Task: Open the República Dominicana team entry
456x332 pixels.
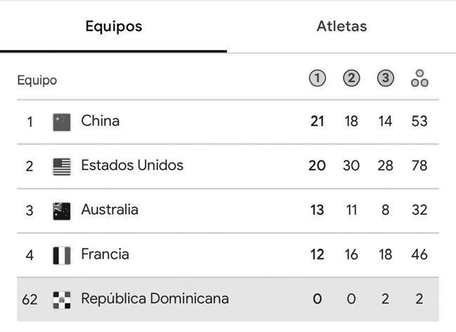Action: point(155,298)
